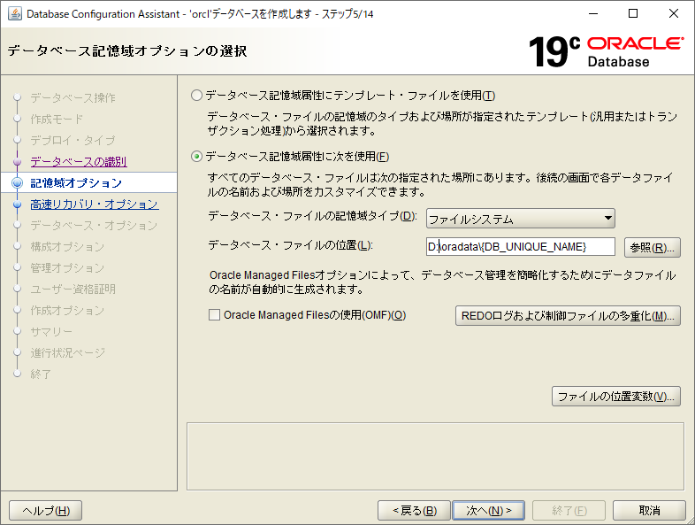Click ヘルプ(H) help button
Viewport: 695px width, 525px height.
(46, 511)
